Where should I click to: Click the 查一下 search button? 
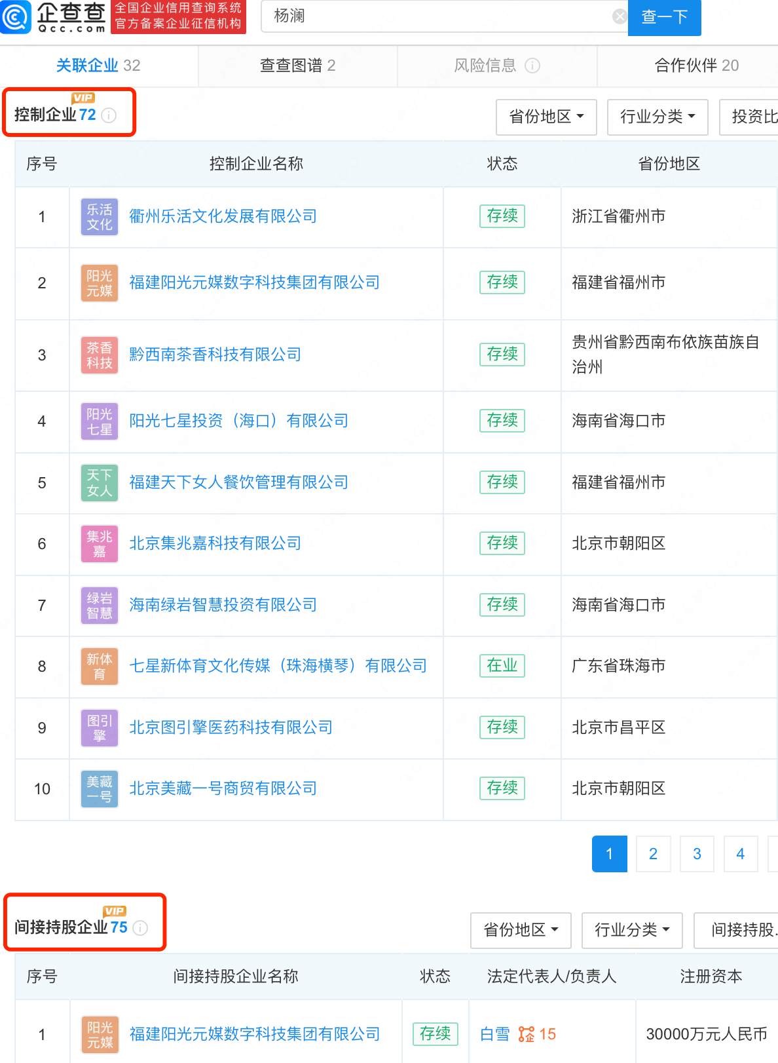pos(665,17)
